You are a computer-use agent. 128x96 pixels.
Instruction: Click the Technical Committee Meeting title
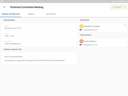point(27,7)
